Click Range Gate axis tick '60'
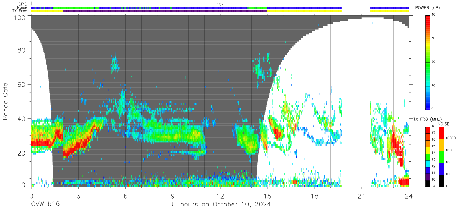 (x=22, y=84)
